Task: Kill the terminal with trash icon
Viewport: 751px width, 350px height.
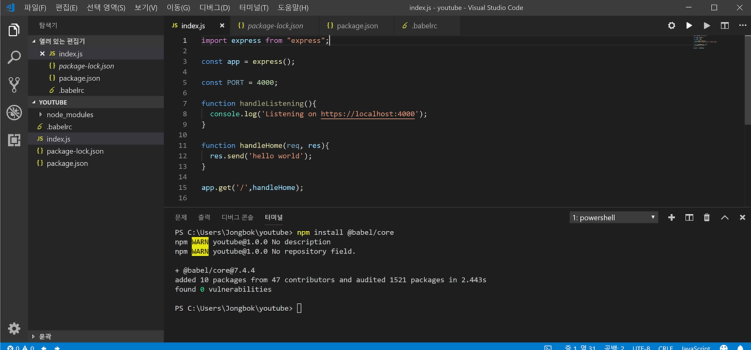Action: [707, 217]
